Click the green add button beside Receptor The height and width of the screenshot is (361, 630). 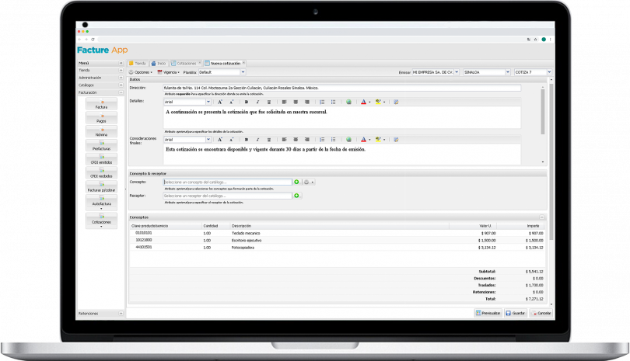click(296, 196)
